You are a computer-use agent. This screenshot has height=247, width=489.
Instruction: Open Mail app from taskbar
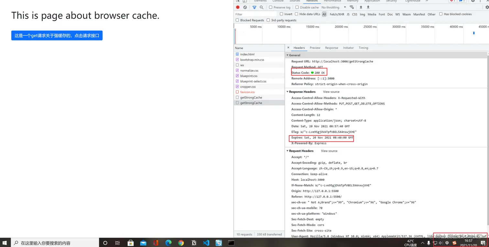click(143, 243)
